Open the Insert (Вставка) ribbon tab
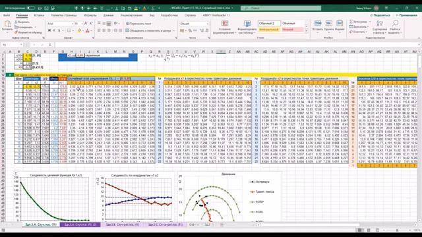422x237 pixels. tap(39, 15)
